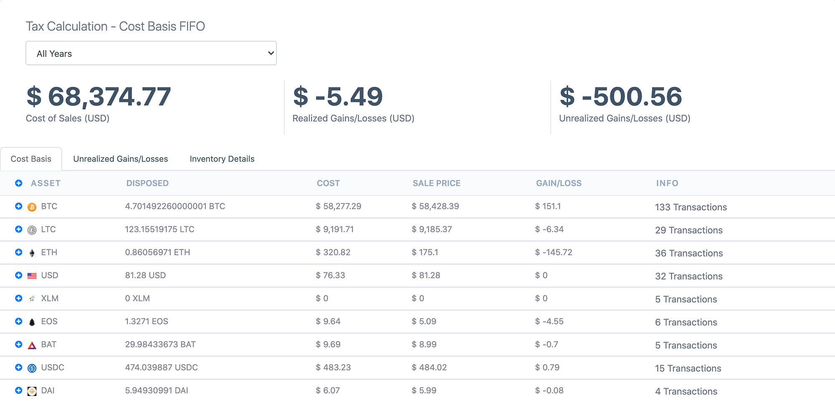Click the US flag icon beside USD
This screenshot has height=406, width=835.
pyautogui.click(x=31, y=275)
